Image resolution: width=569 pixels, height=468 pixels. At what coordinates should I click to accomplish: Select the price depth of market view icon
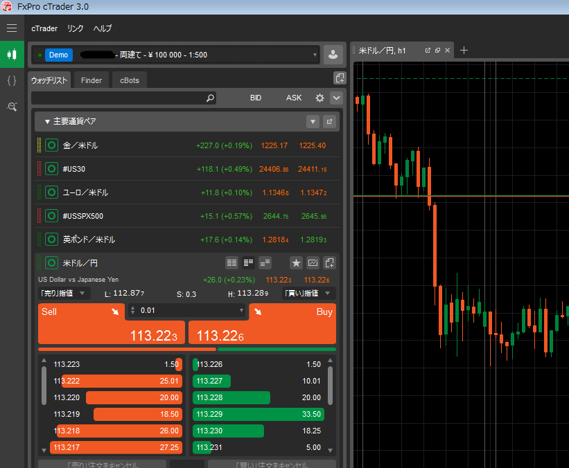(248, 263)
